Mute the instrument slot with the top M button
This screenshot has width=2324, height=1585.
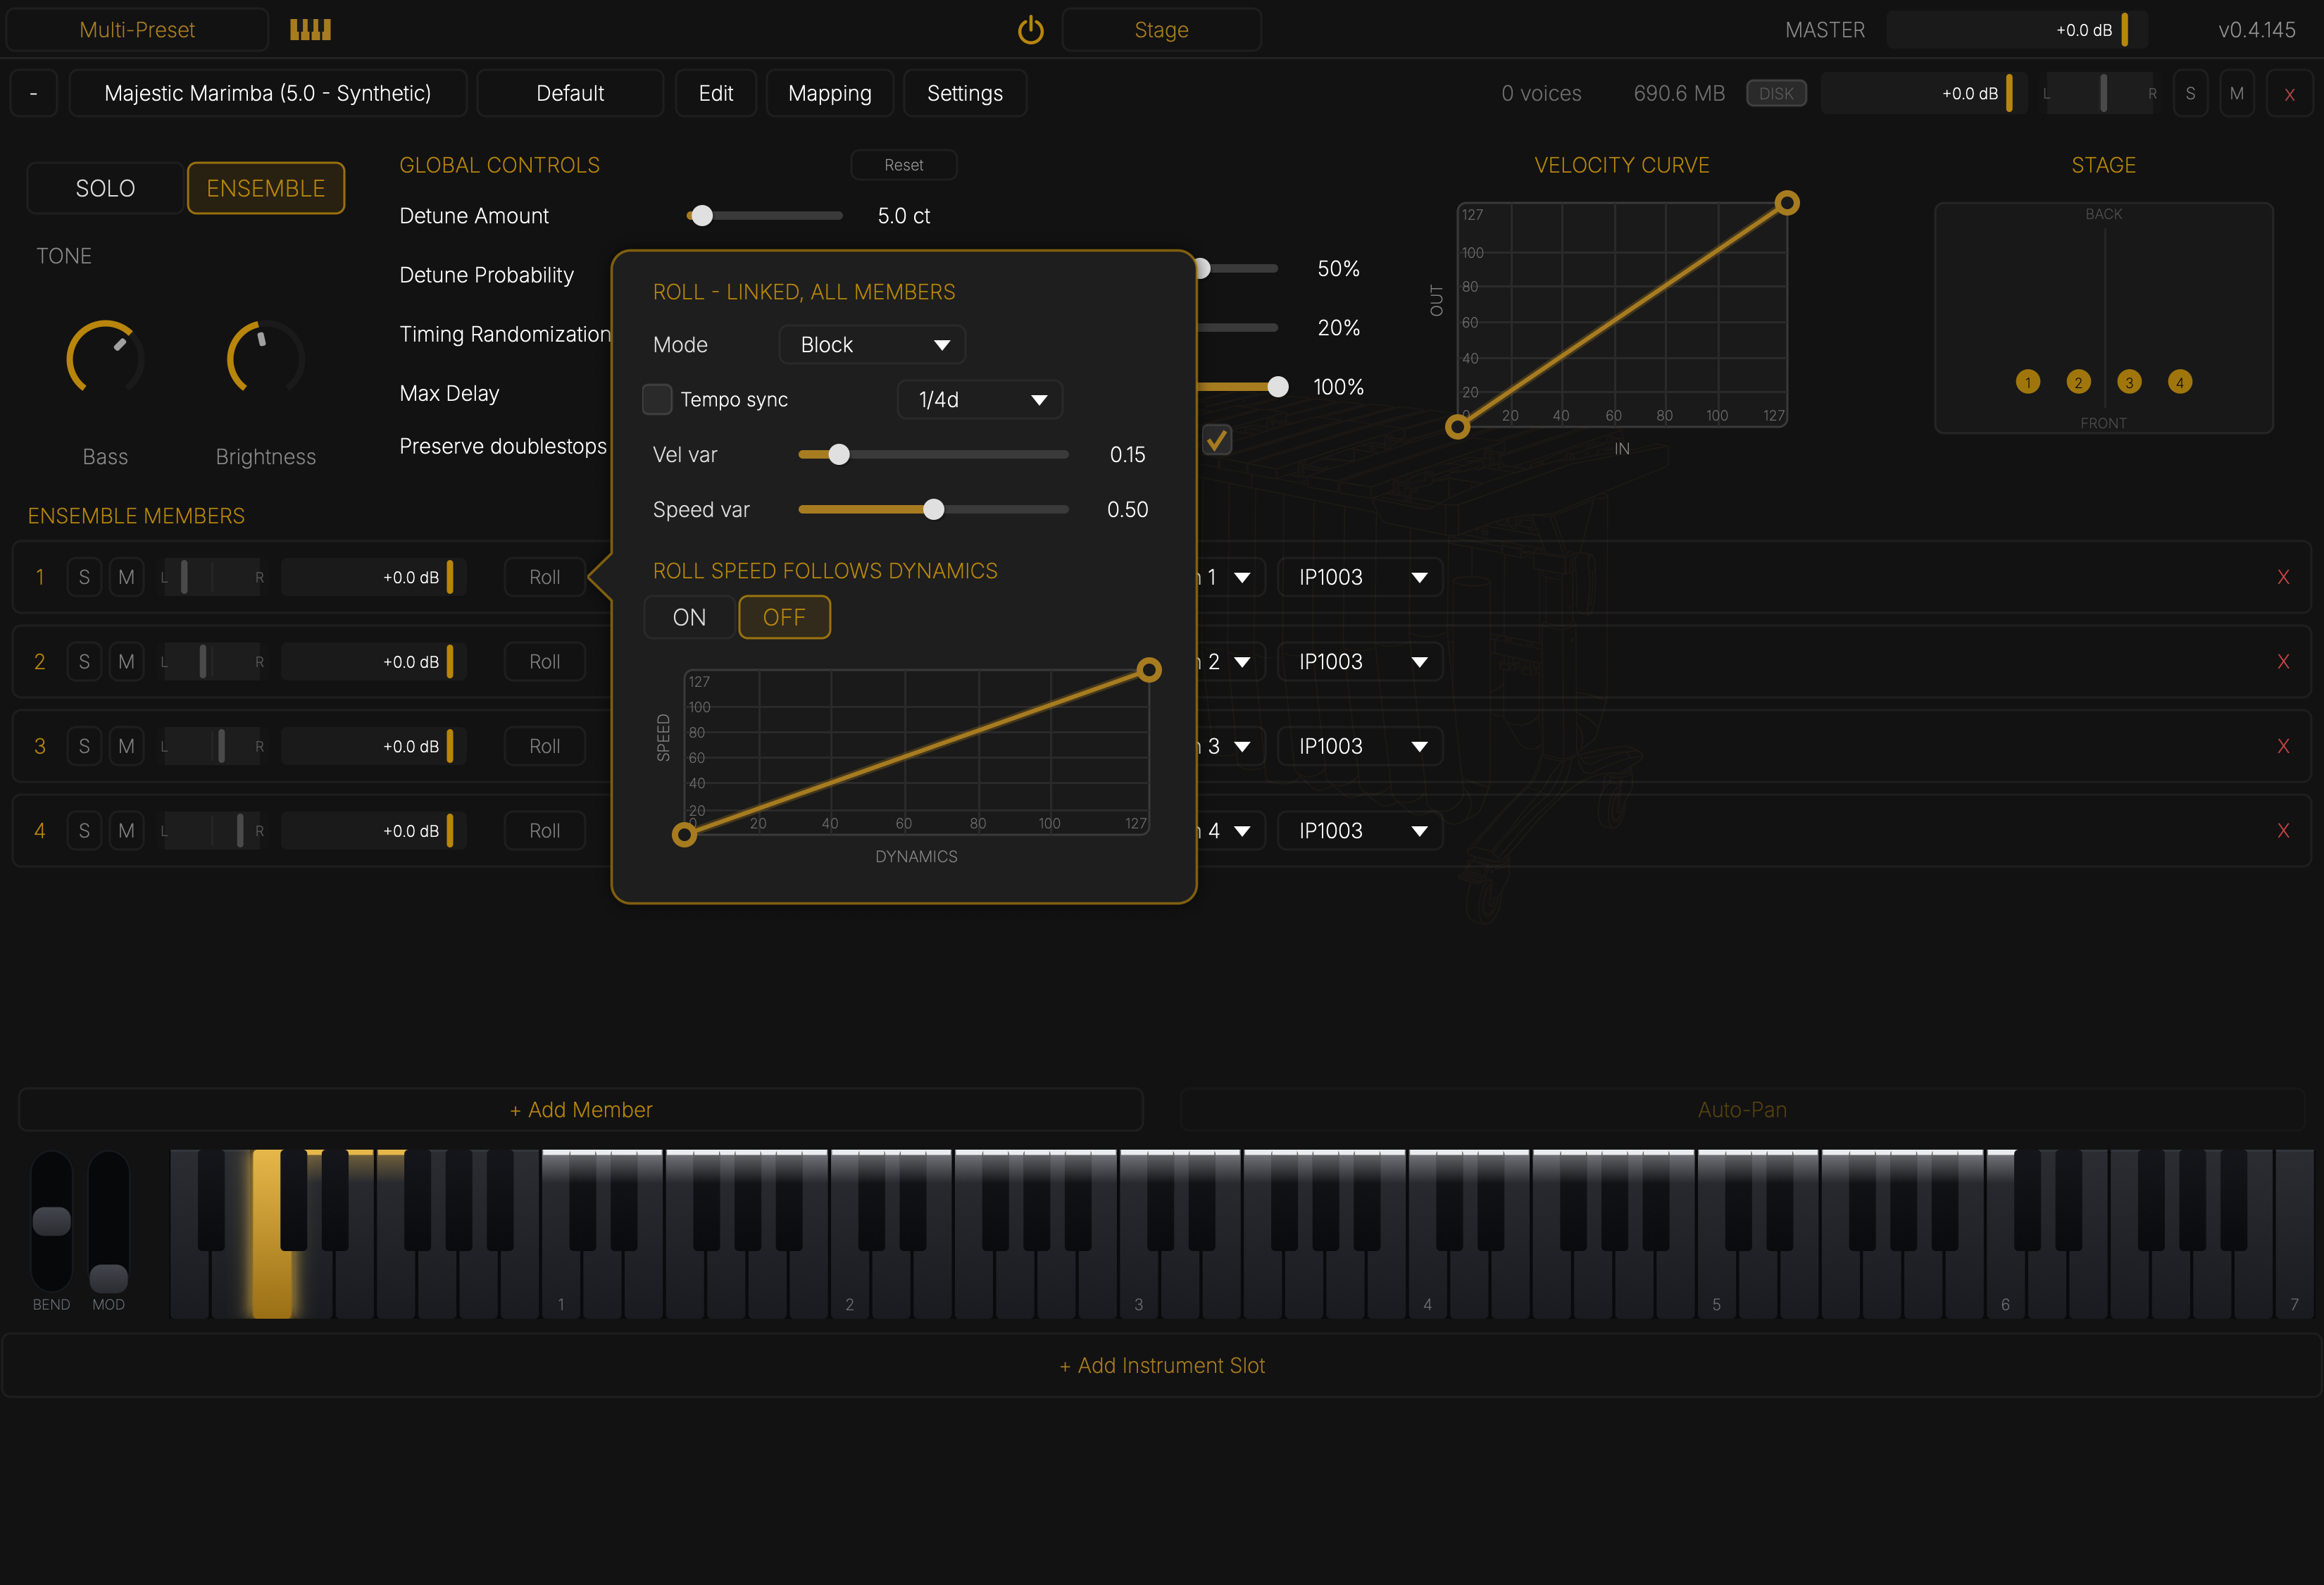coord(2236,94)
